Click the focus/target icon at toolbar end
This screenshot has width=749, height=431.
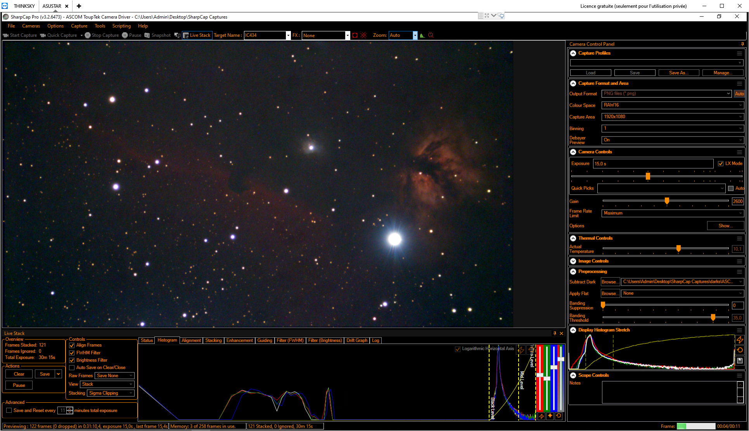pos(431,35)
